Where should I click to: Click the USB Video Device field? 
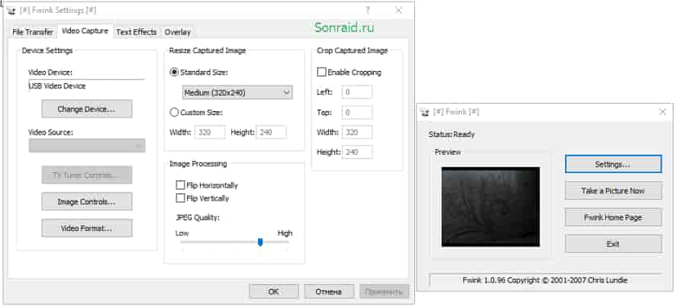(x=86, y=86)
